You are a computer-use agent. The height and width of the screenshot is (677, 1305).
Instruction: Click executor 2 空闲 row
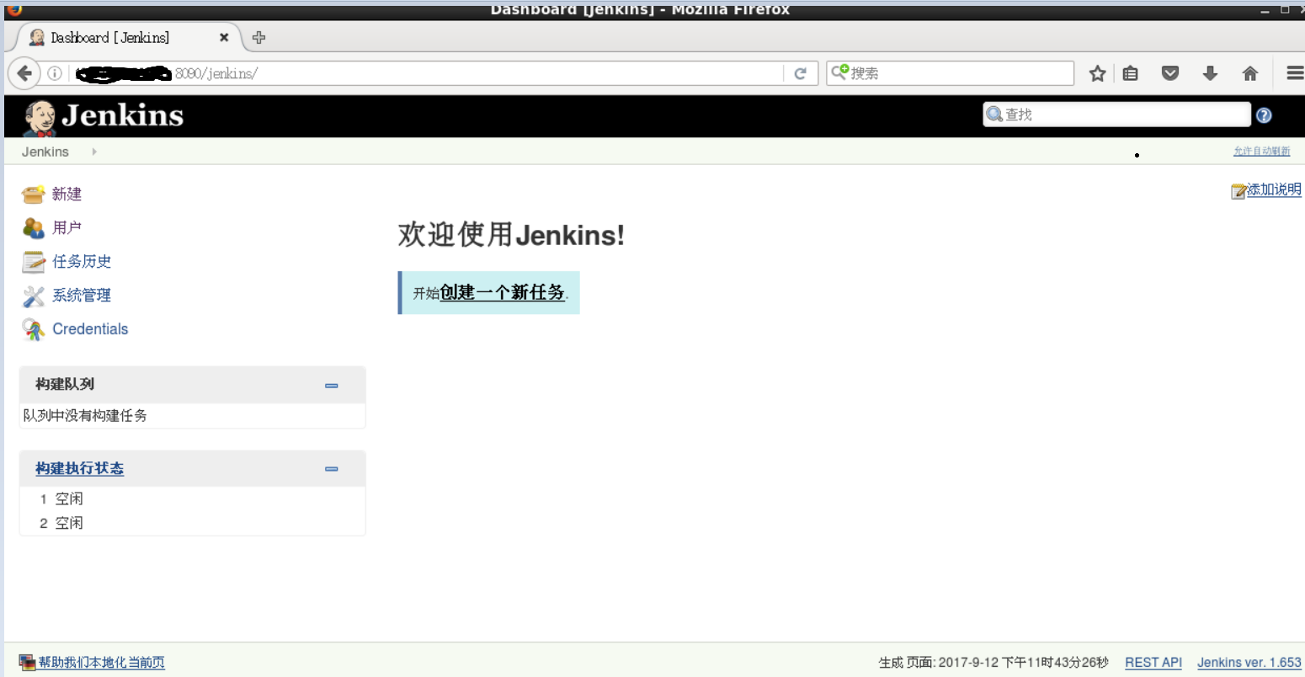tap(192, 523)
